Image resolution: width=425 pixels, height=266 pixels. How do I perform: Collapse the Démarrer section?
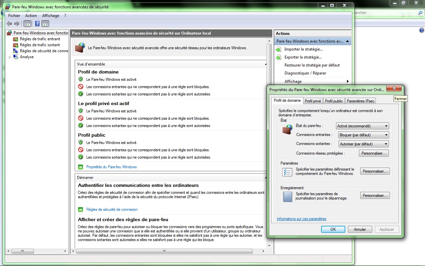point(265,178)
